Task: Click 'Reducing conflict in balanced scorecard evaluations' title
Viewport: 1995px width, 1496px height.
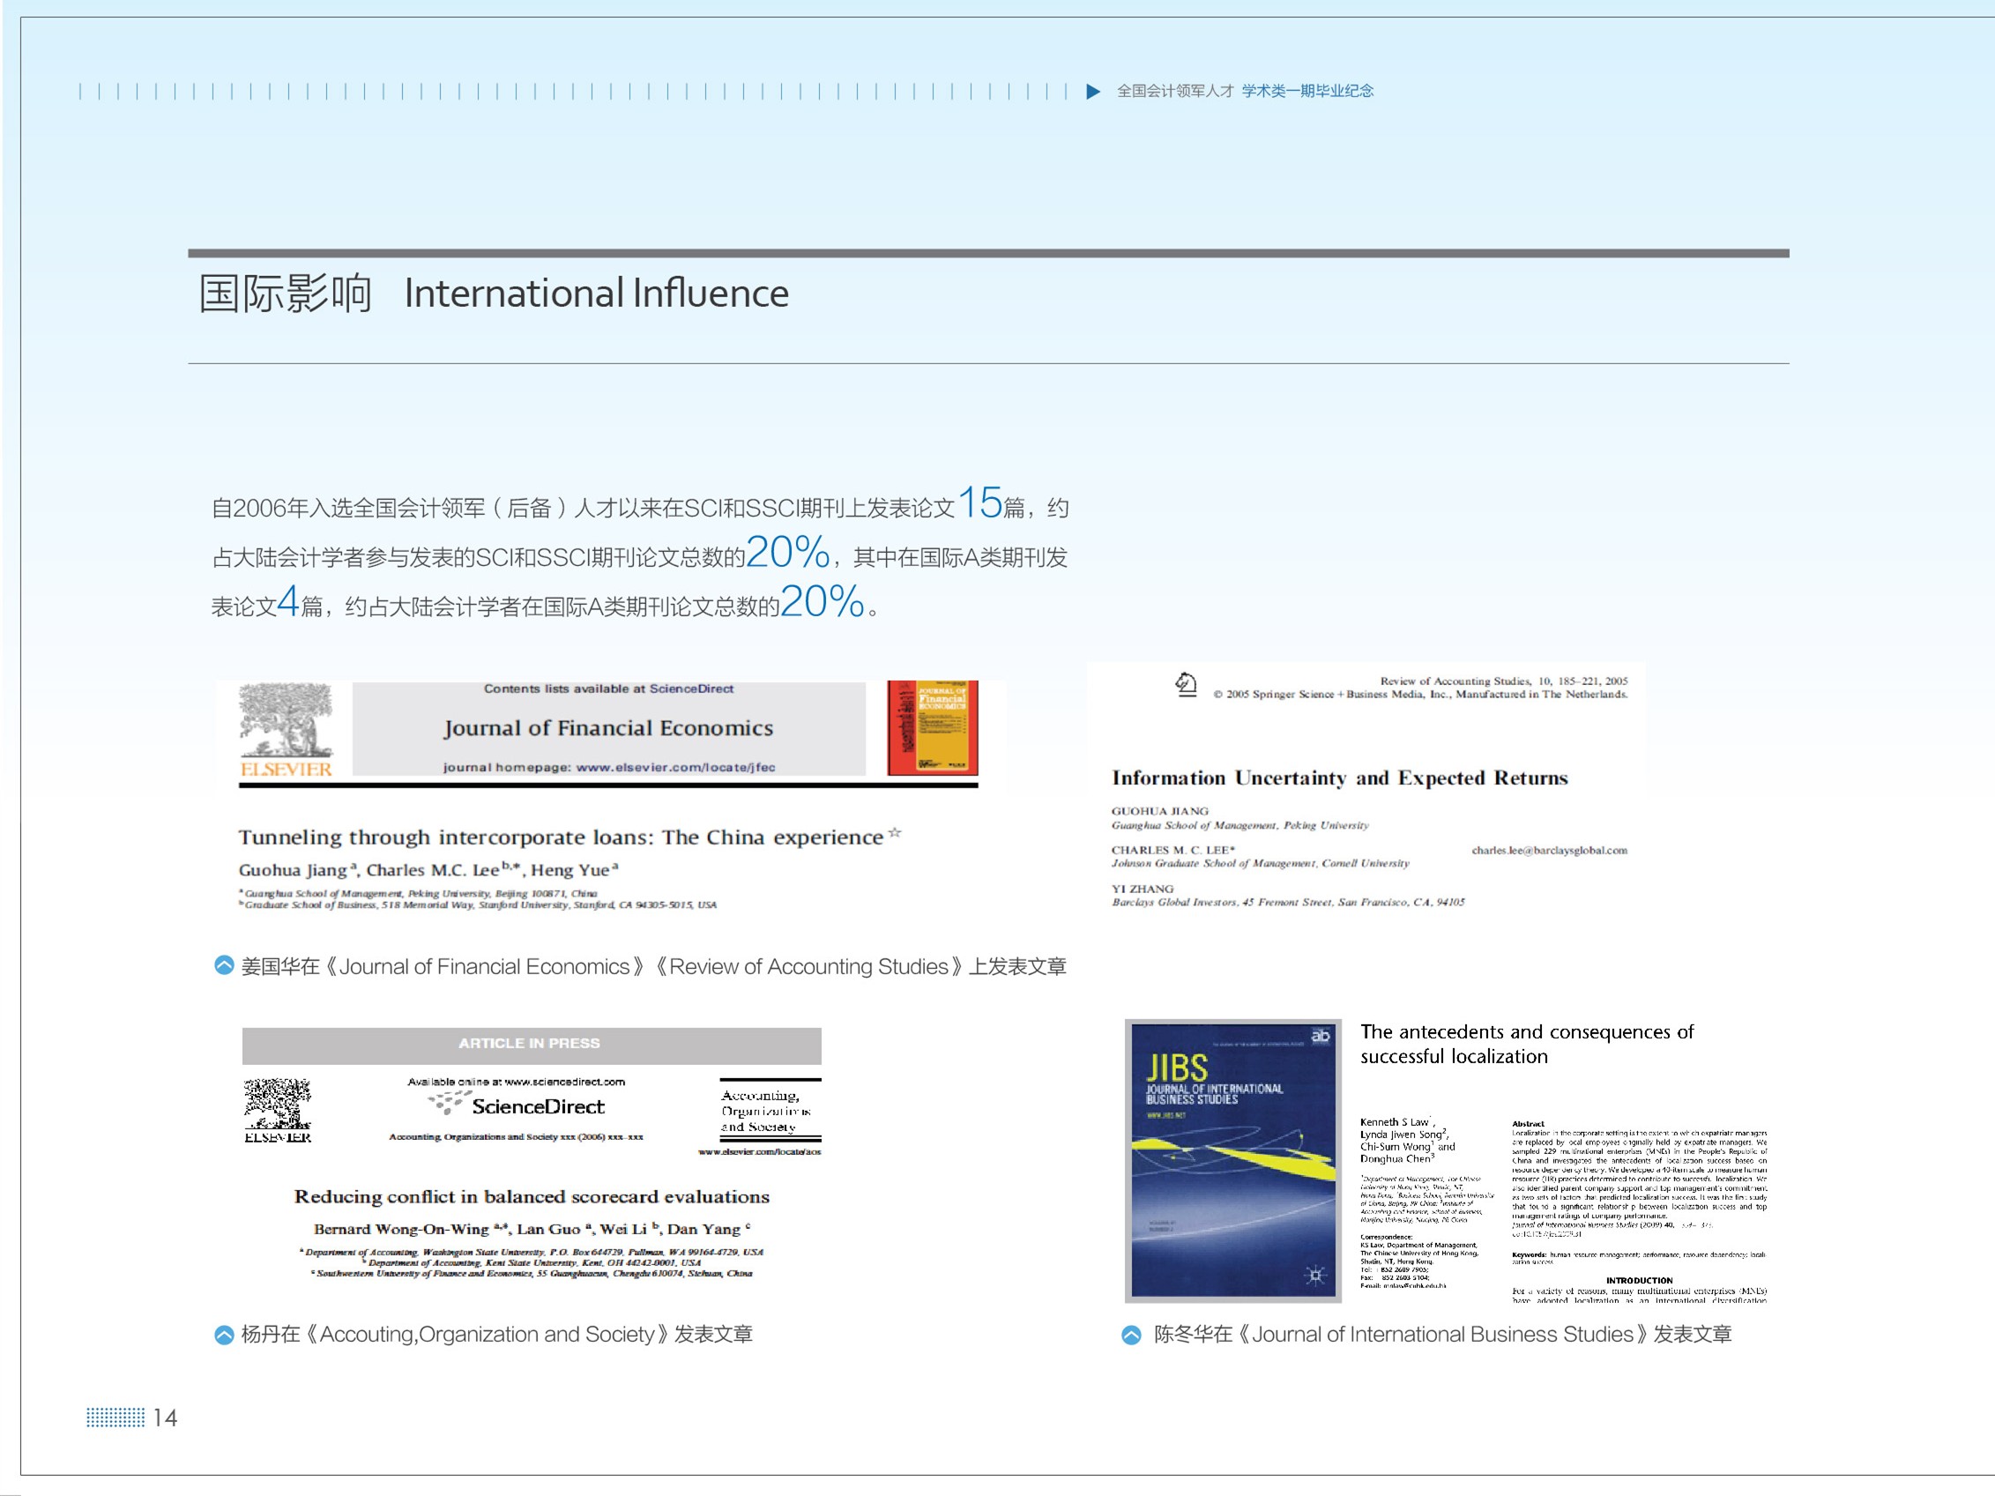Action: (532, 1196)
